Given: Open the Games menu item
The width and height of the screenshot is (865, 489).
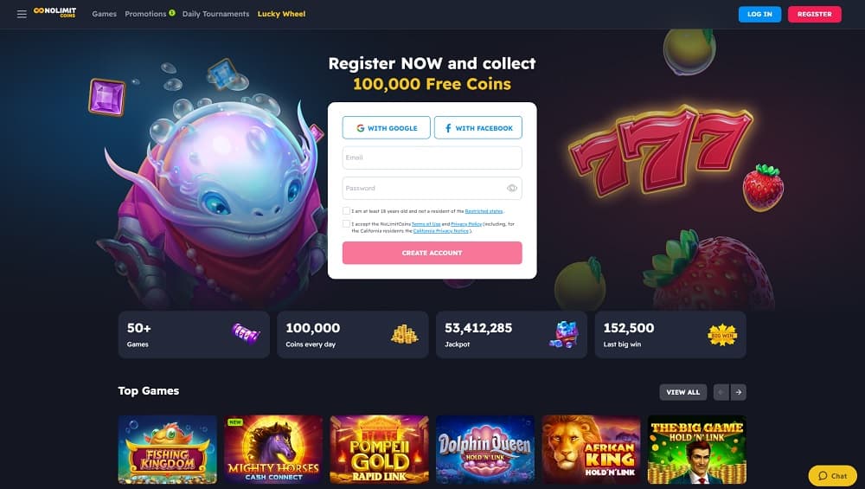Looking at the screenshot, I should point(105,14).
